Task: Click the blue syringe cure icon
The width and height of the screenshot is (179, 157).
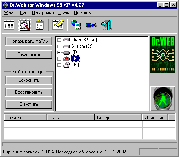Action: coord(91,25)
